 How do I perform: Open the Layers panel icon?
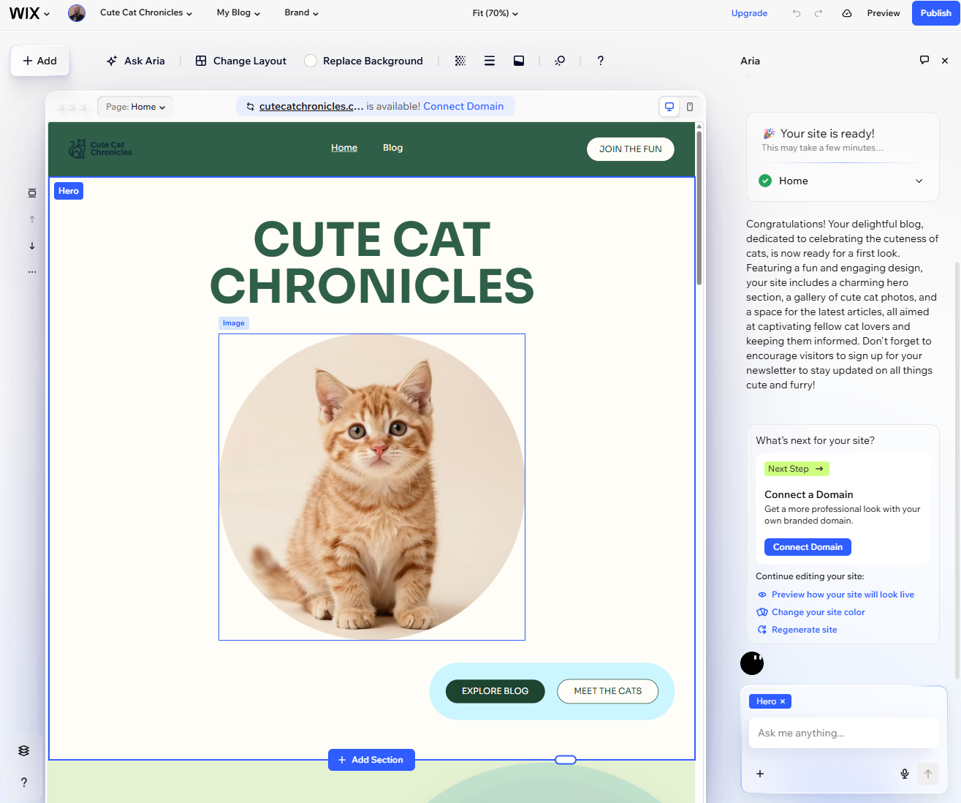pos(23,750)
